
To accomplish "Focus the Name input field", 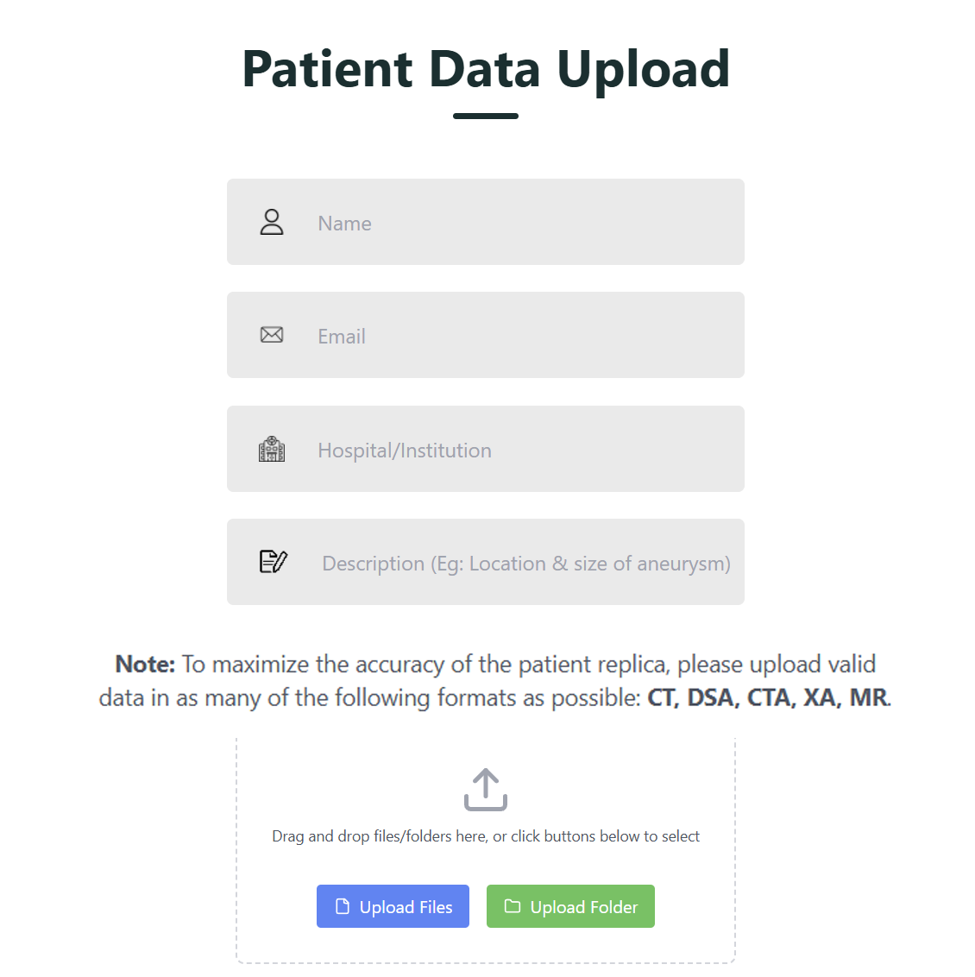I will pyautogui.click(x=518, y=223).
